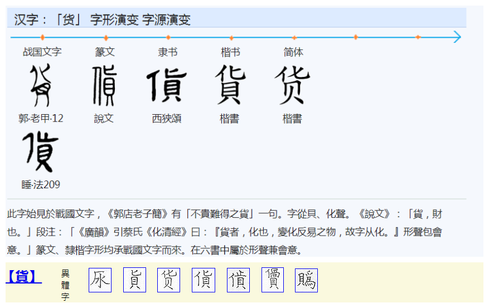
Task: Click the phrase 變化反易之物 in paragraph
Action: click(306, 232)
